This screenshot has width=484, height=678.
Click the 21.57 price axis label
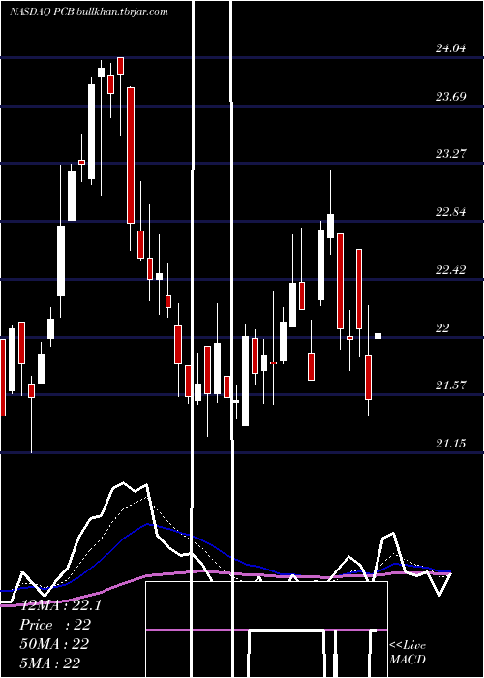(x=450, y=385)
